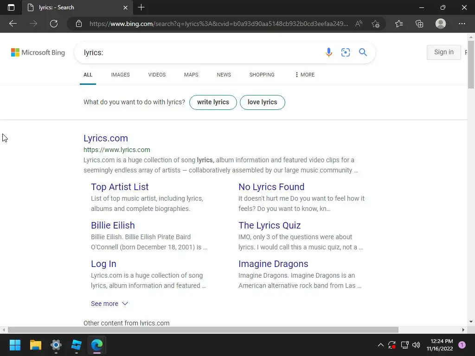Click the scroll down arrow of page
The width and height of the screenshot is (475, 356).
tap(471, 322)
